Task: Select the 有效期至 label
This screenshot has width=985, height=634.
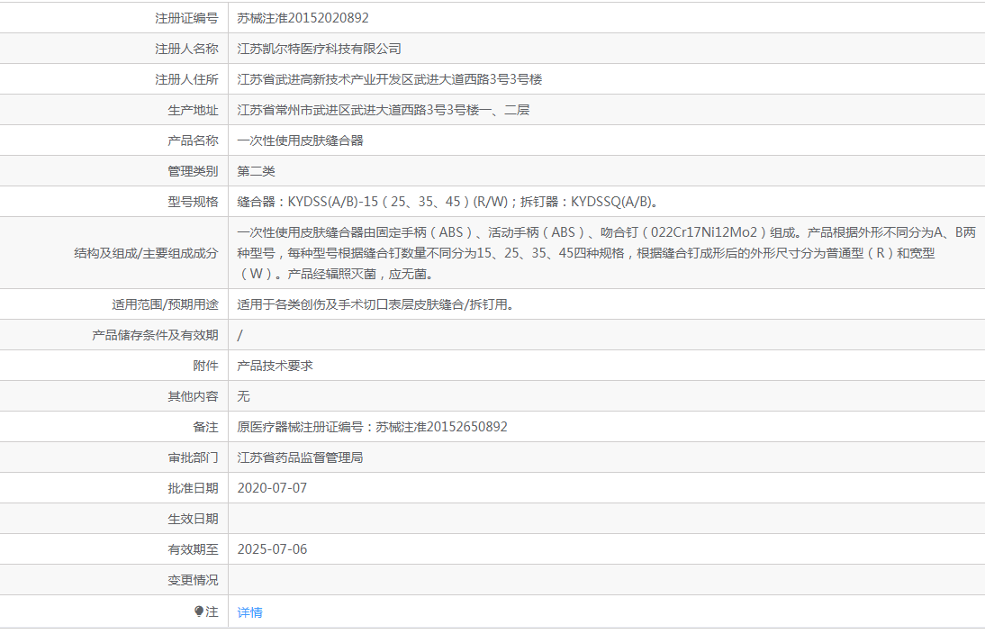Action: point(193,550)
